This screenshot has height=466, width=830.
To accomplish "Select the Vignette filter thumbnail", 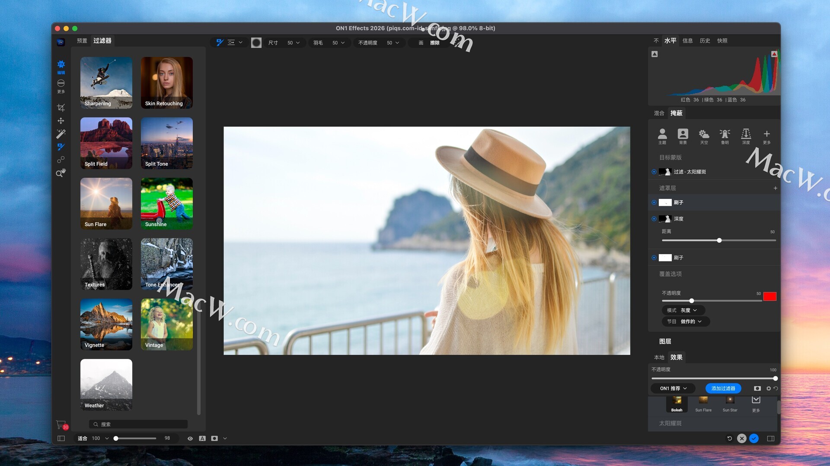I will (106, 324).
